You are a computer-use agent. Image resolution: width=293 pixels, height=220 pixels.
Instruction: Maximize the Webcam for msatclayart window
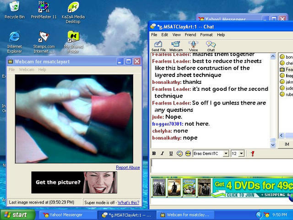click(128, 61)
